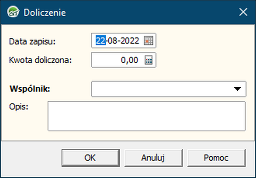
Task: Click the Opis label
Action: click(18, 106)
